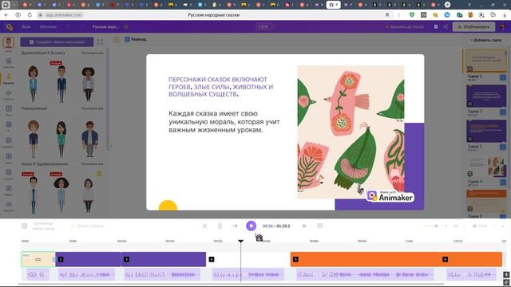The image size is (511, 287).
Task: Add a new scene
Action: 485,40
